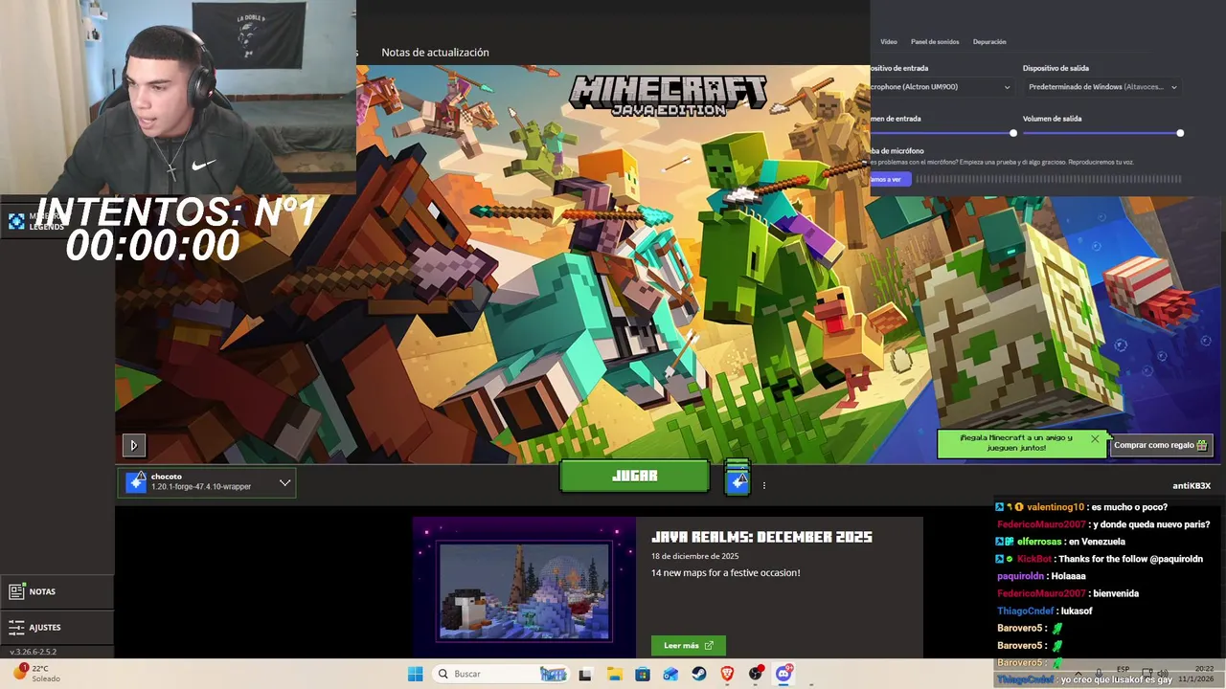
Task: Click the Leer más button
Action: tap(688, 645)
